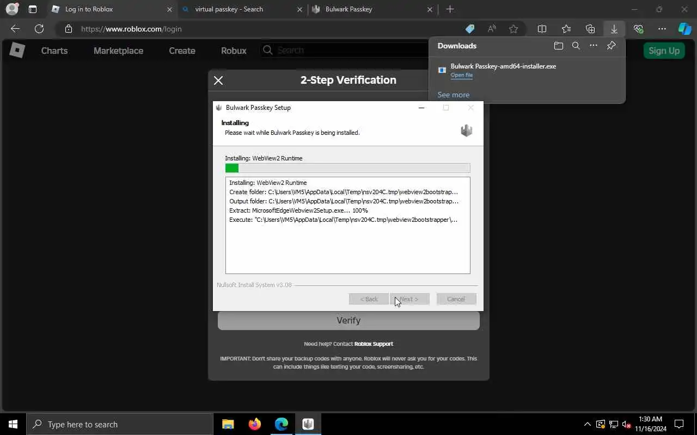Open the tab actions menu icon
This screenshot has width=697, height=435.
(x=33, y=9)
